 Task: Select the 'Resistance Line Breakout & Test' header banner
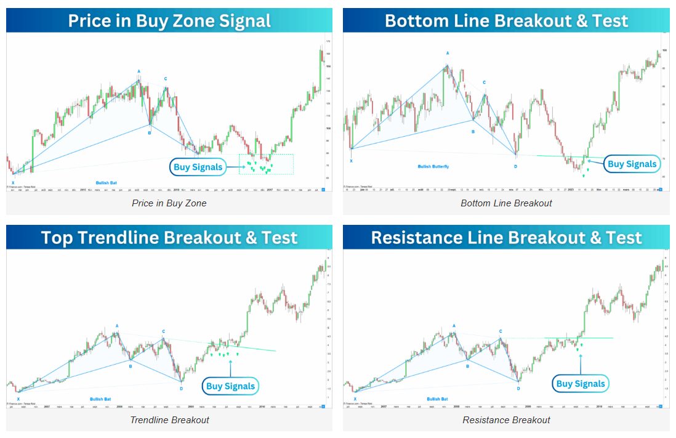pyautogui.click(x=506, y=237)
